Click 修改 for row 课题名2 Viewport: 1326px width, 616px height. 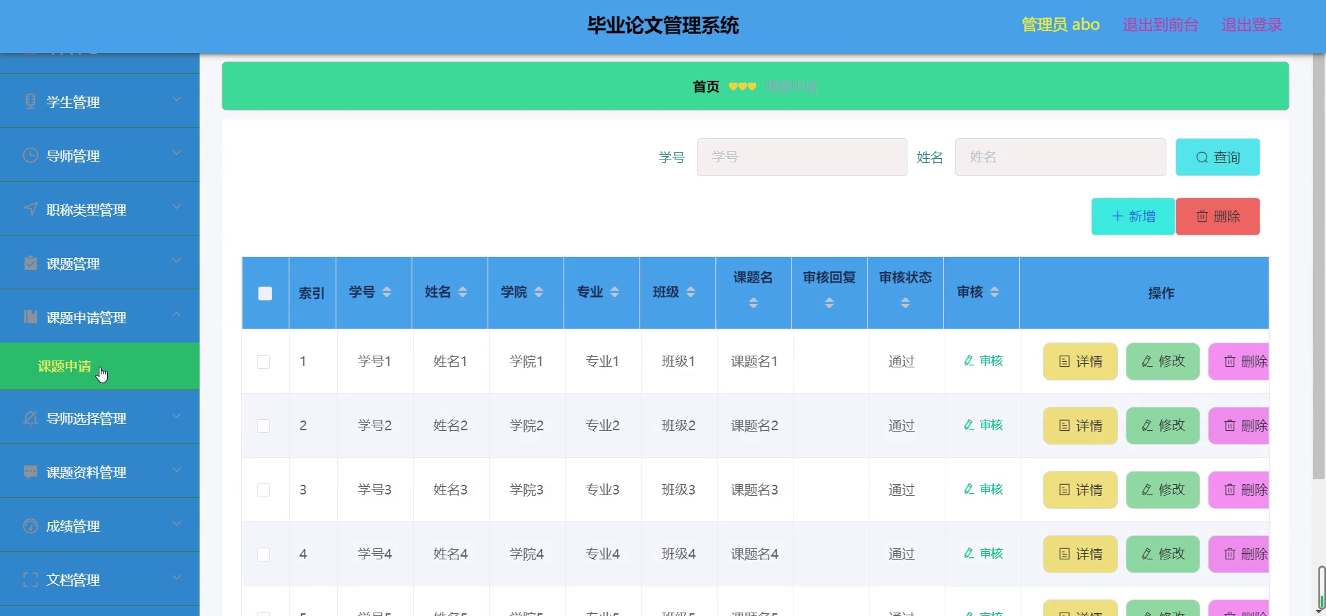point(1163,425)
